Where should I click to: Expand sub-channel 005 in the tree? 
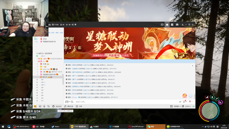37,88
